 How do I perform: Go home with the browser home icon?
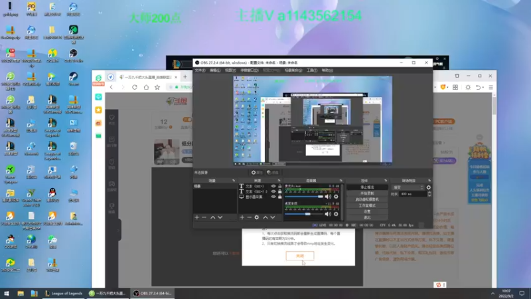[146, 87]
